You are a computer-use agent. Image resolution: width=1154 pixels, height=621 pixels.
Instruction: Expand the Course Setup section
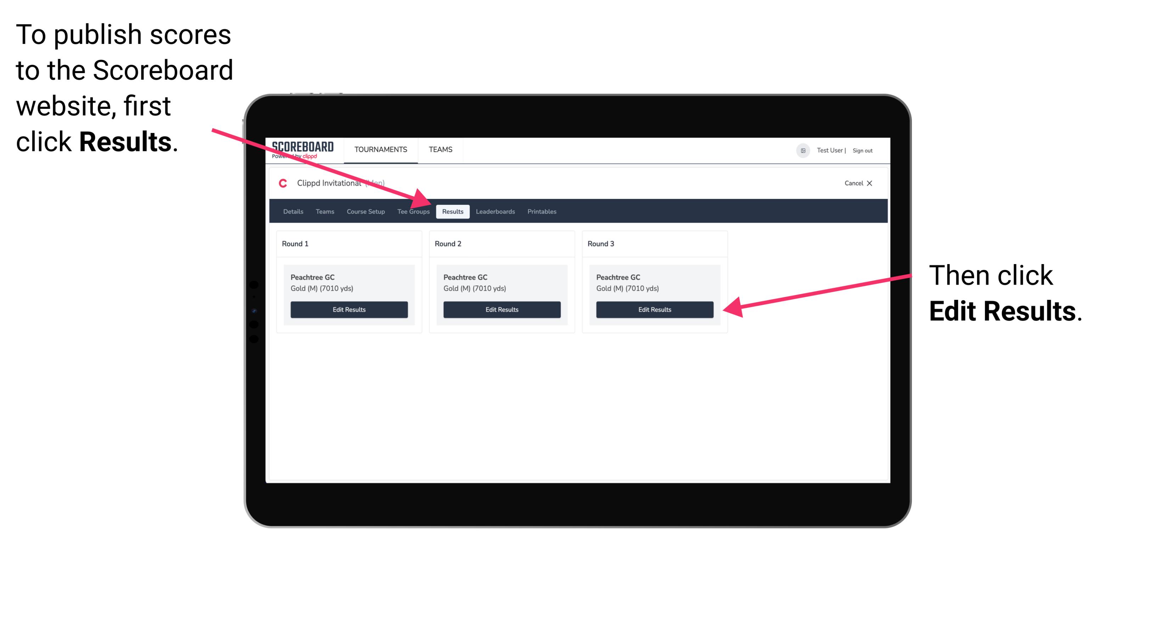click(x=365, y=211)
